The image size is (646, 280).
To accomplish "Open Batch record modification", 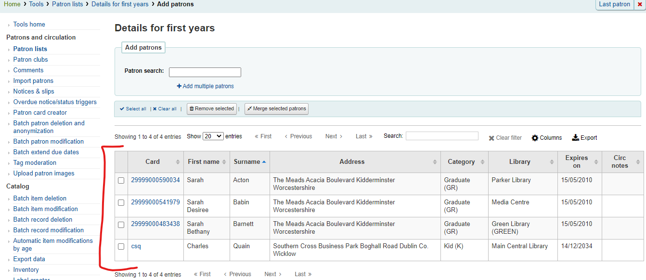I will (49, 230).
